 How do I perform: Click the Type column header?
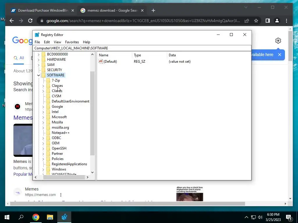[149, 55]
